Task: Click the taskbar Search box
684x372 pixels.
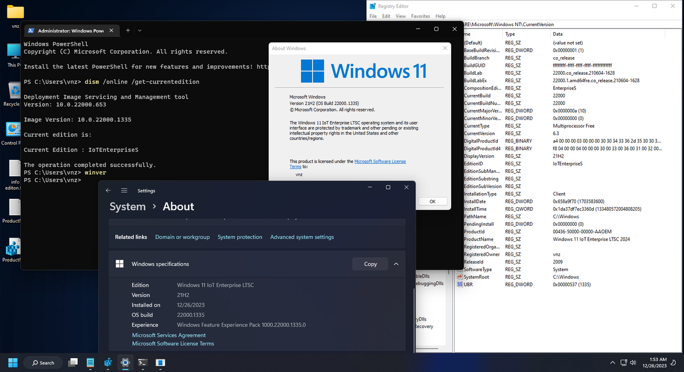Action: 43,362
